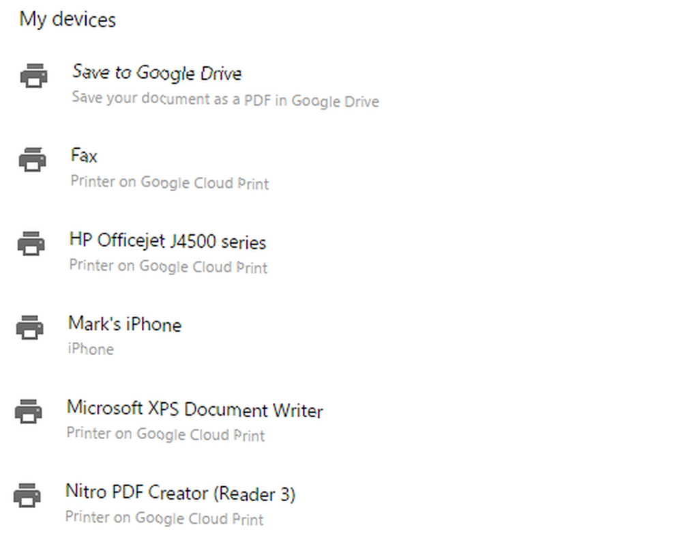Click the Microsoft XPS Document Writer printer icon
682x551 pixels.
click(x=29, y=411)
